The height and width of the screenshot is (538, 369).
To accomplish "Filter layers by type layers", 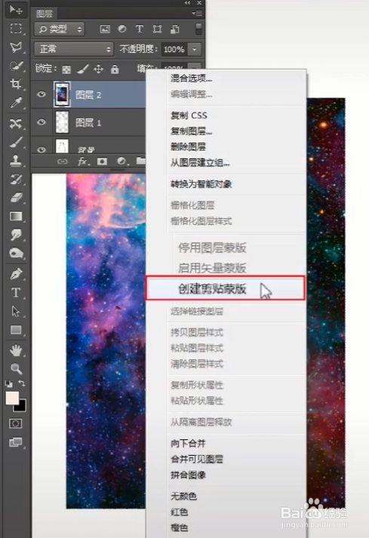I will pos(140,29).
